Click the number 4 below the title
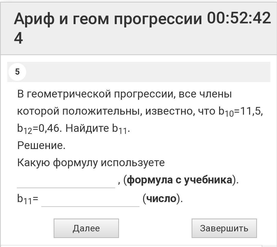Image resolution: width=277 pixels, height=247 pixels. [x=18, y=38]
